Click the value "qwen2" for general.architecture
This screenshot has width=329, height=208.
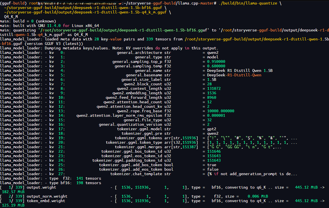point(213,52)
